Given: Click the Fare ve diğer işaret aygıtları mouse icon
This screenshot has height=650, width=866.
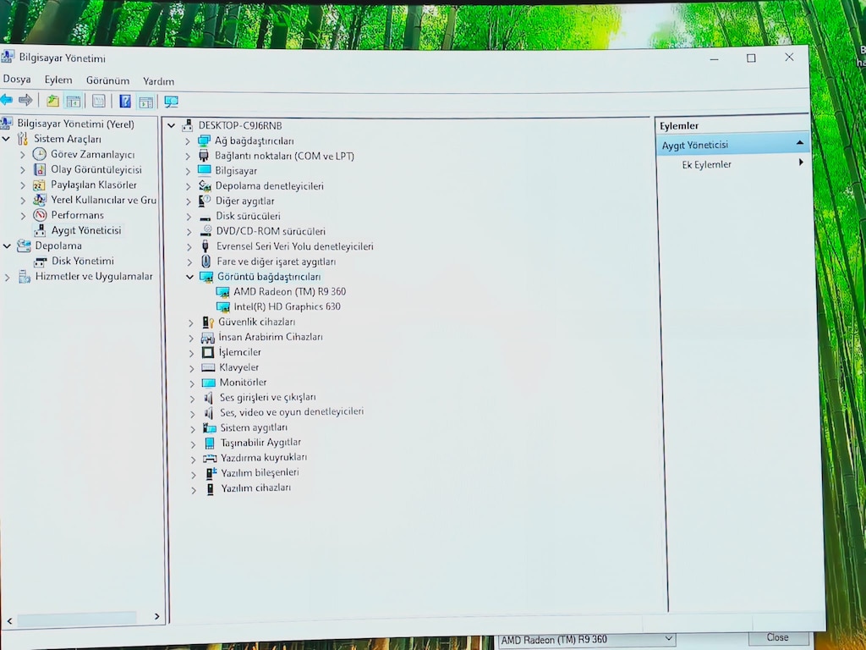Looking at the screenshot, I should [x=206, y=261].
